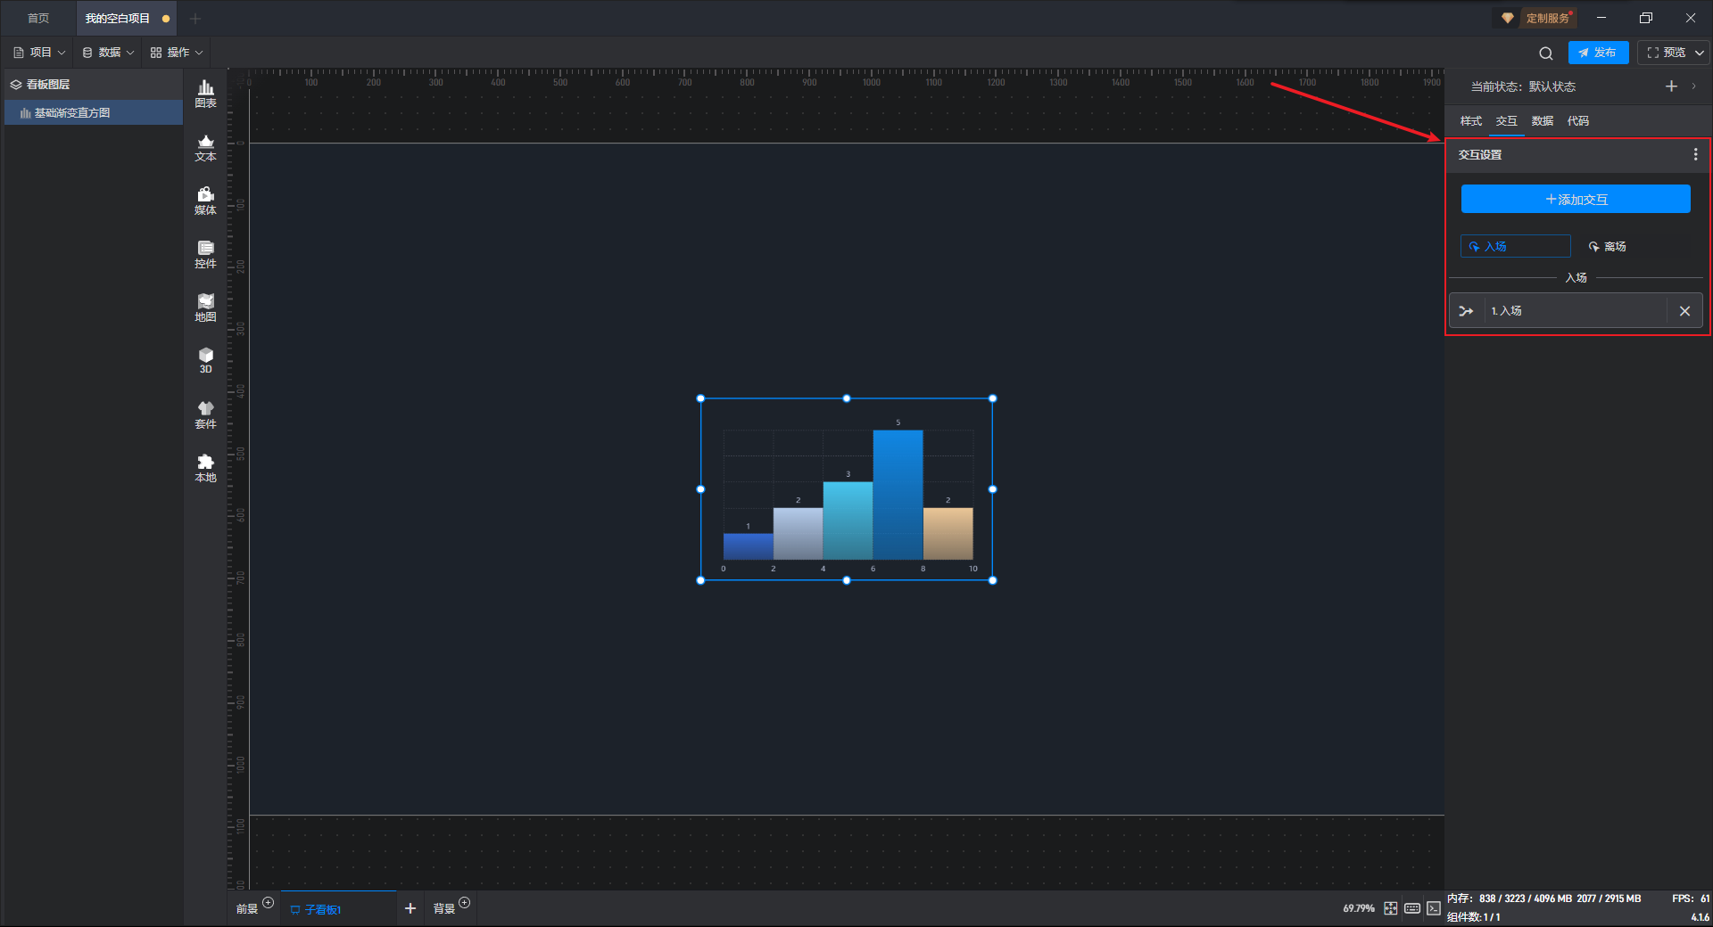Add a new sub-board with plus icon
The image size is (1713, 927).
410,908
